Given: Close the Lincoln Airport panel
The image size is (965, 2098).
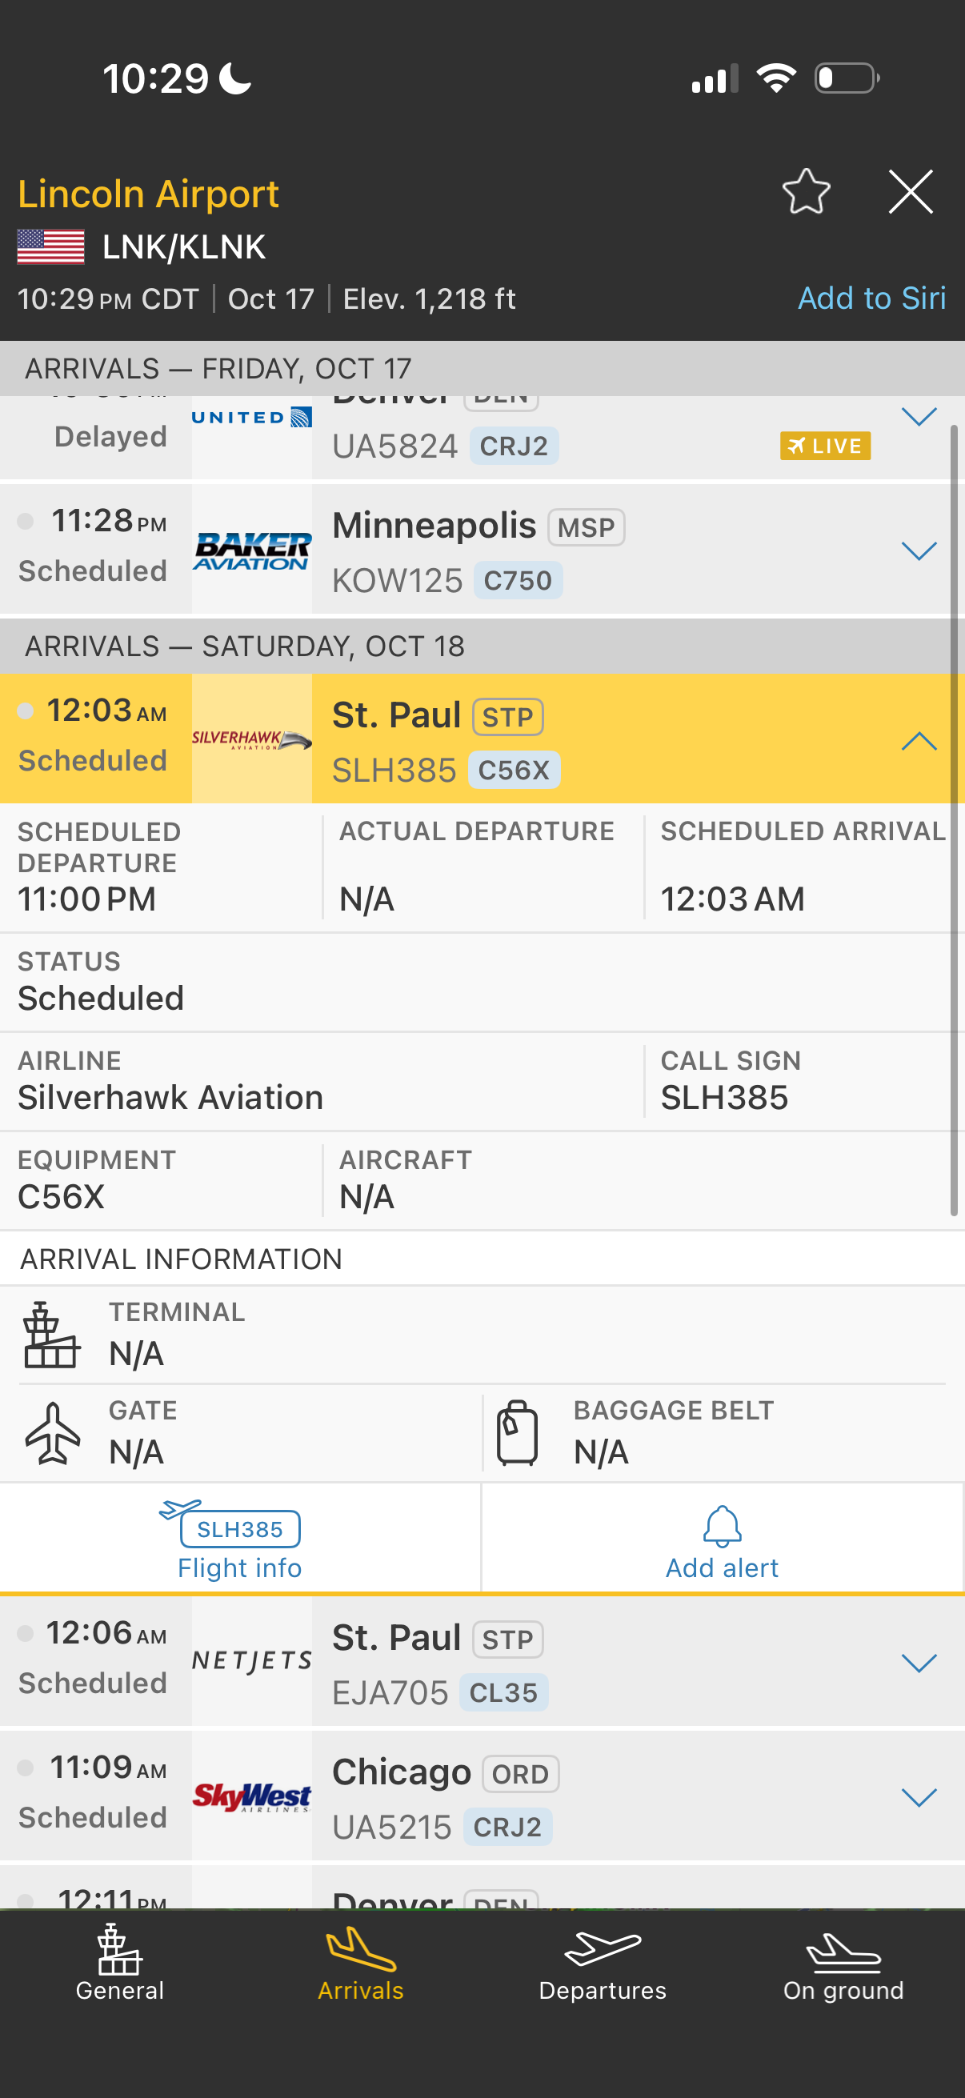Looking at the screenshot, I should [x=910, y=192].
